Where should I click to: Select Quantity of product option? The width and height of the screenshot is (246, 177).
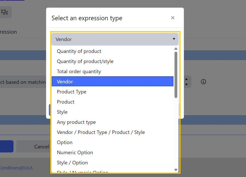[79, 51]
